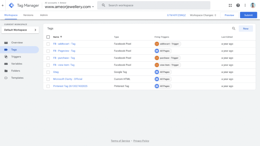Click the user profile avatar
This screenshot has height=146, width=260.
[253, 5]
